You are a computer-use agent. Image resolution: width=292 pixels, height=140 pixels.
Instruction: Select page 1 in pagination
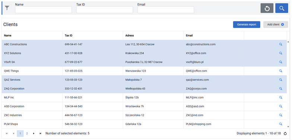[x=20, y=133]
